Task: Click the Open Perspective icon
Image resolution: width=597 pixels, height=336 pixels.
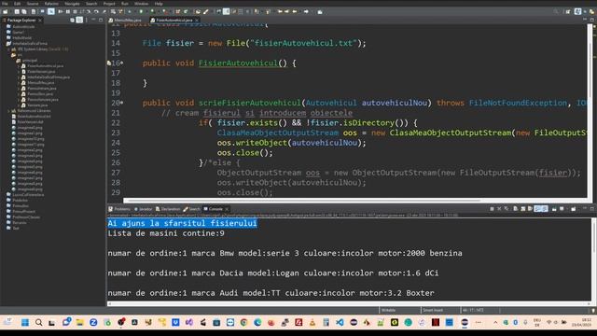Action: (568, 12)
